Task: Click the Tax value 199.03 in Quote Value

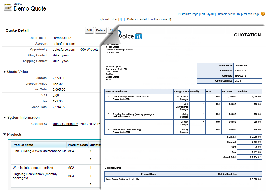Action: pos(58,101)
